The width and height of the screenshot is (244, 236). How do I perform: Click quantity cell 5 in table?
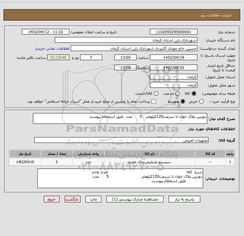point(57,162)
